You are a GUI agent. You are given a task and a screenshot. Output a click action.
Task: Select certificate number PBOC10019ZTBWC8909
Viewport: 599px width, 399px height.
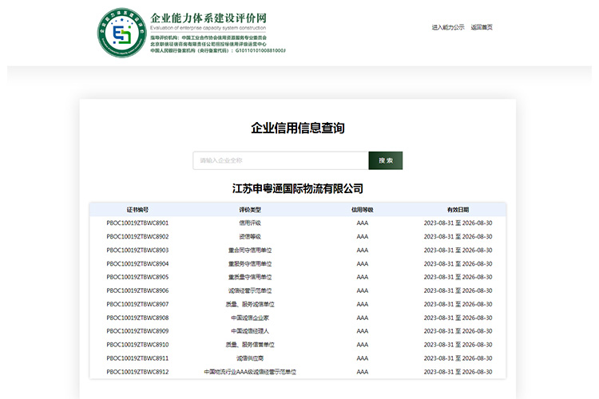137,331
